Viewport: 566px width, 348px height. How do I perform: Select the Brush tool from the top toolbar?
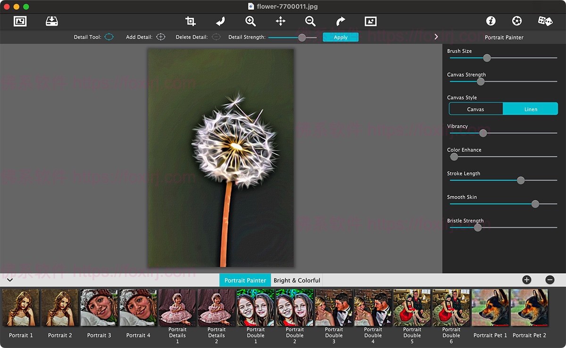pos(220,21)
